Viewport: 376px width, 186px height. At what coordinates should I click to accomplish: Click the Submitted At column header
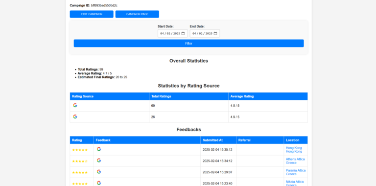pos(218,140)
